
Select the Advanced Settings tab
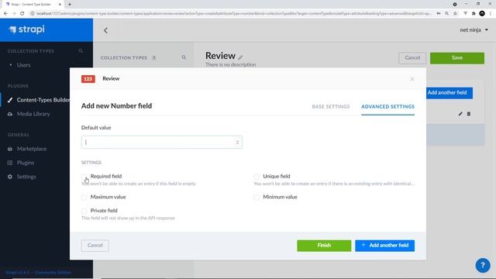click(387, 107)
